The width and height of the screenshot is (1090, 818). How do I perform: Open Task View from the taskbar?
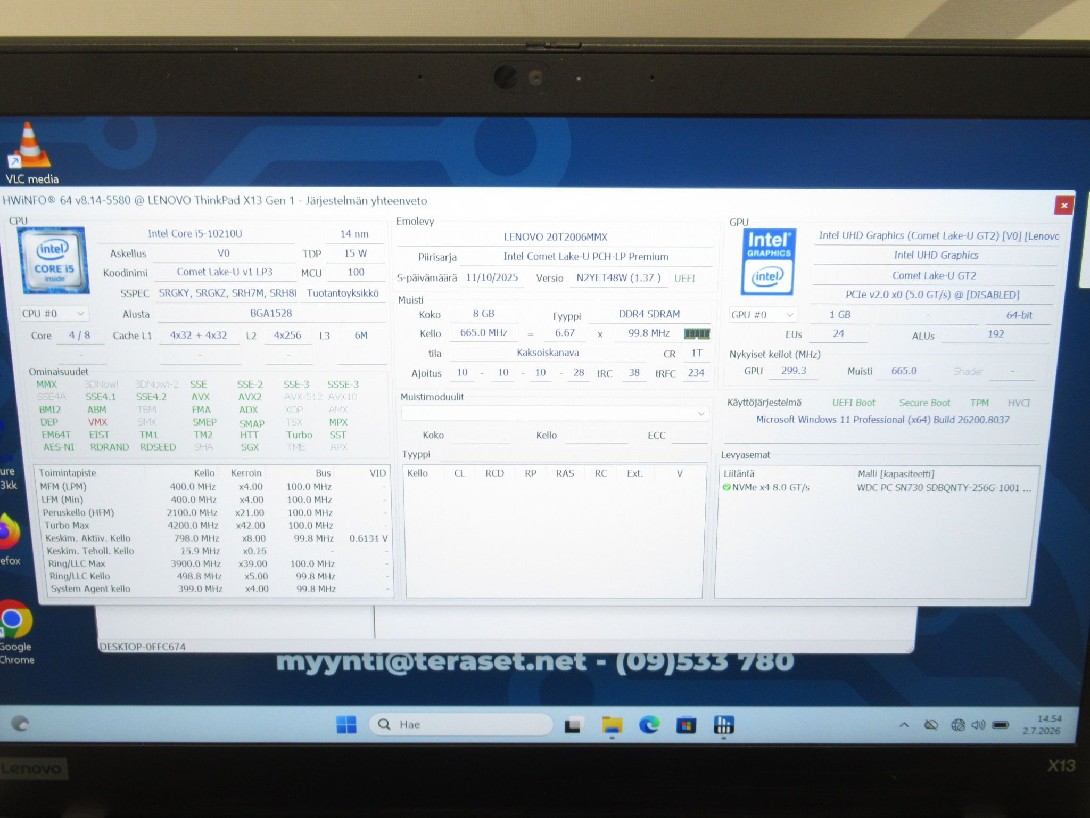coord(574,725)
